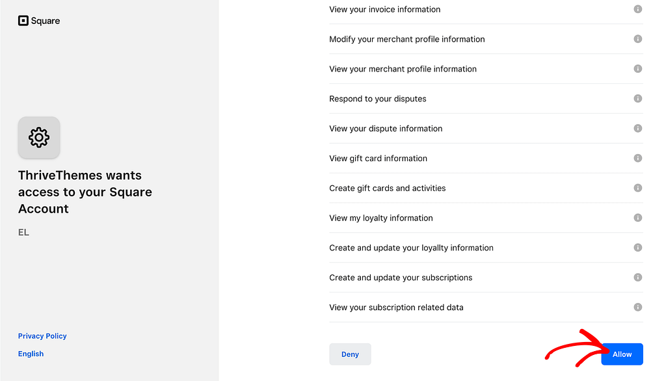This screenshot has height=381, width=666.
Task: Click info icon beside View gift card information
Action: 637,158
